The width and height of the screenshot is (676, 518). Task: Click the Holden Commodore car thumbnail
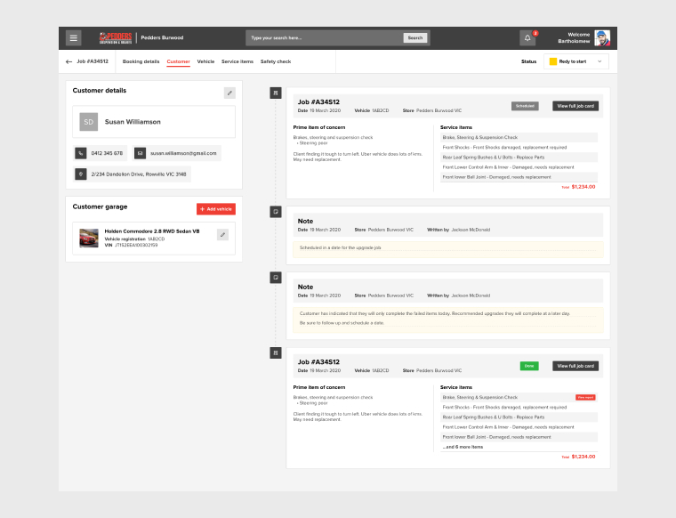(89, 238)
